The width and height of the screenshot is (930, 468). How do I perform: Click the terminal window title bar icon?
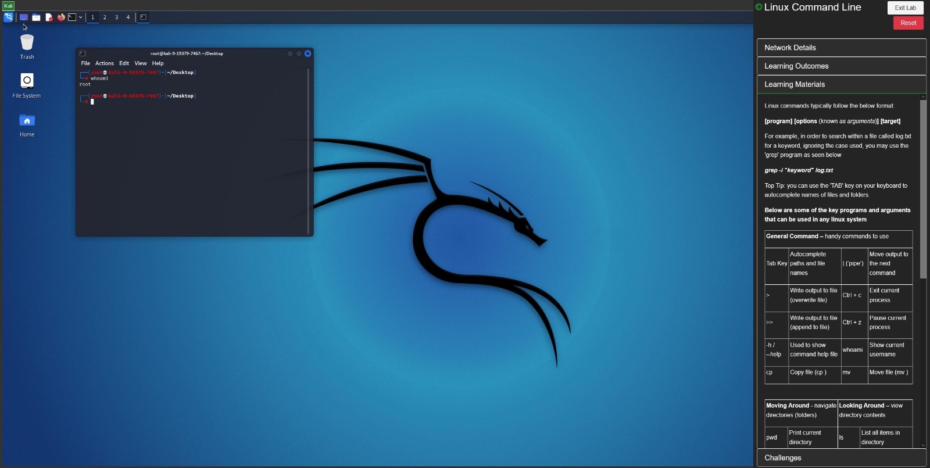pyautogui.click(x=83, y=53)
